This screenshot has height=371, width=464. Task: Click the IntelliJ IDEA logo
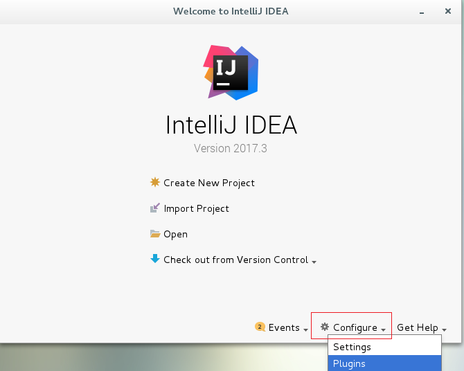[231, 73]
